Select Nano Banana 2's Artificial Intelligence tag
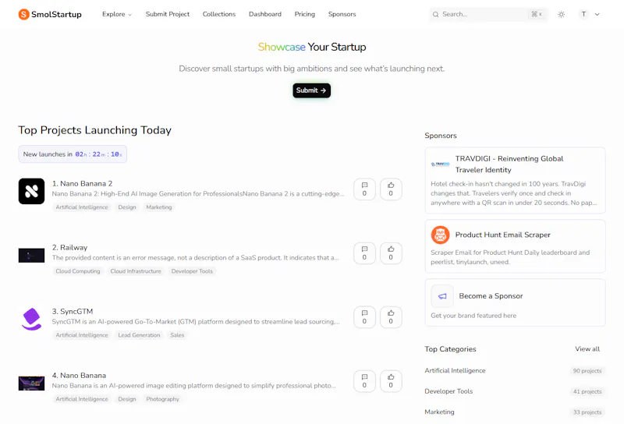The height and width of the screenshot is (424, 624). pyautogui.click(x=82, y=207)
